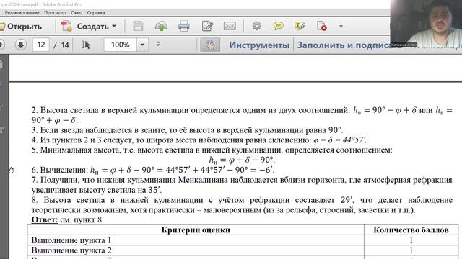Open the Окно menu
The width and height of the screenshot is (462, 259).
(x=77, y=13)
